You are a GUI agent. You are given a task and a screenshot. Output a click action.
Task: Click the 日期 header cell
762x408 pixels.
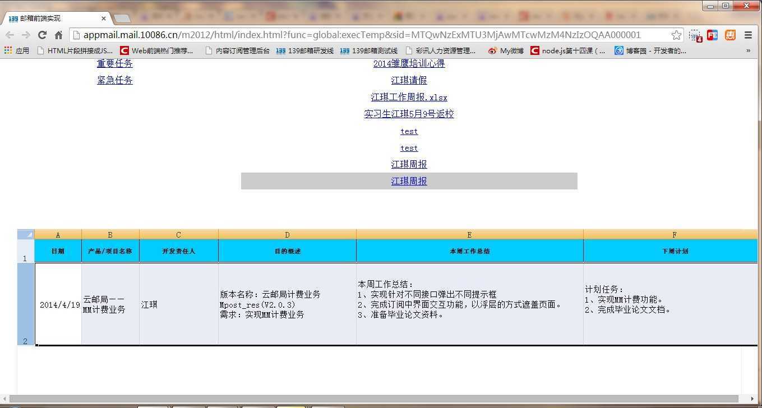(x=58, y=251)
